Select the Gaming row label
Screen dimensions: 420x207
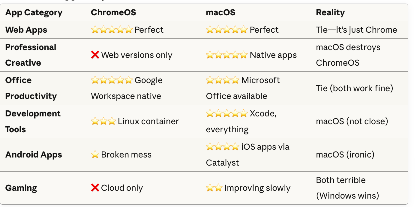[x=21, y=188]
